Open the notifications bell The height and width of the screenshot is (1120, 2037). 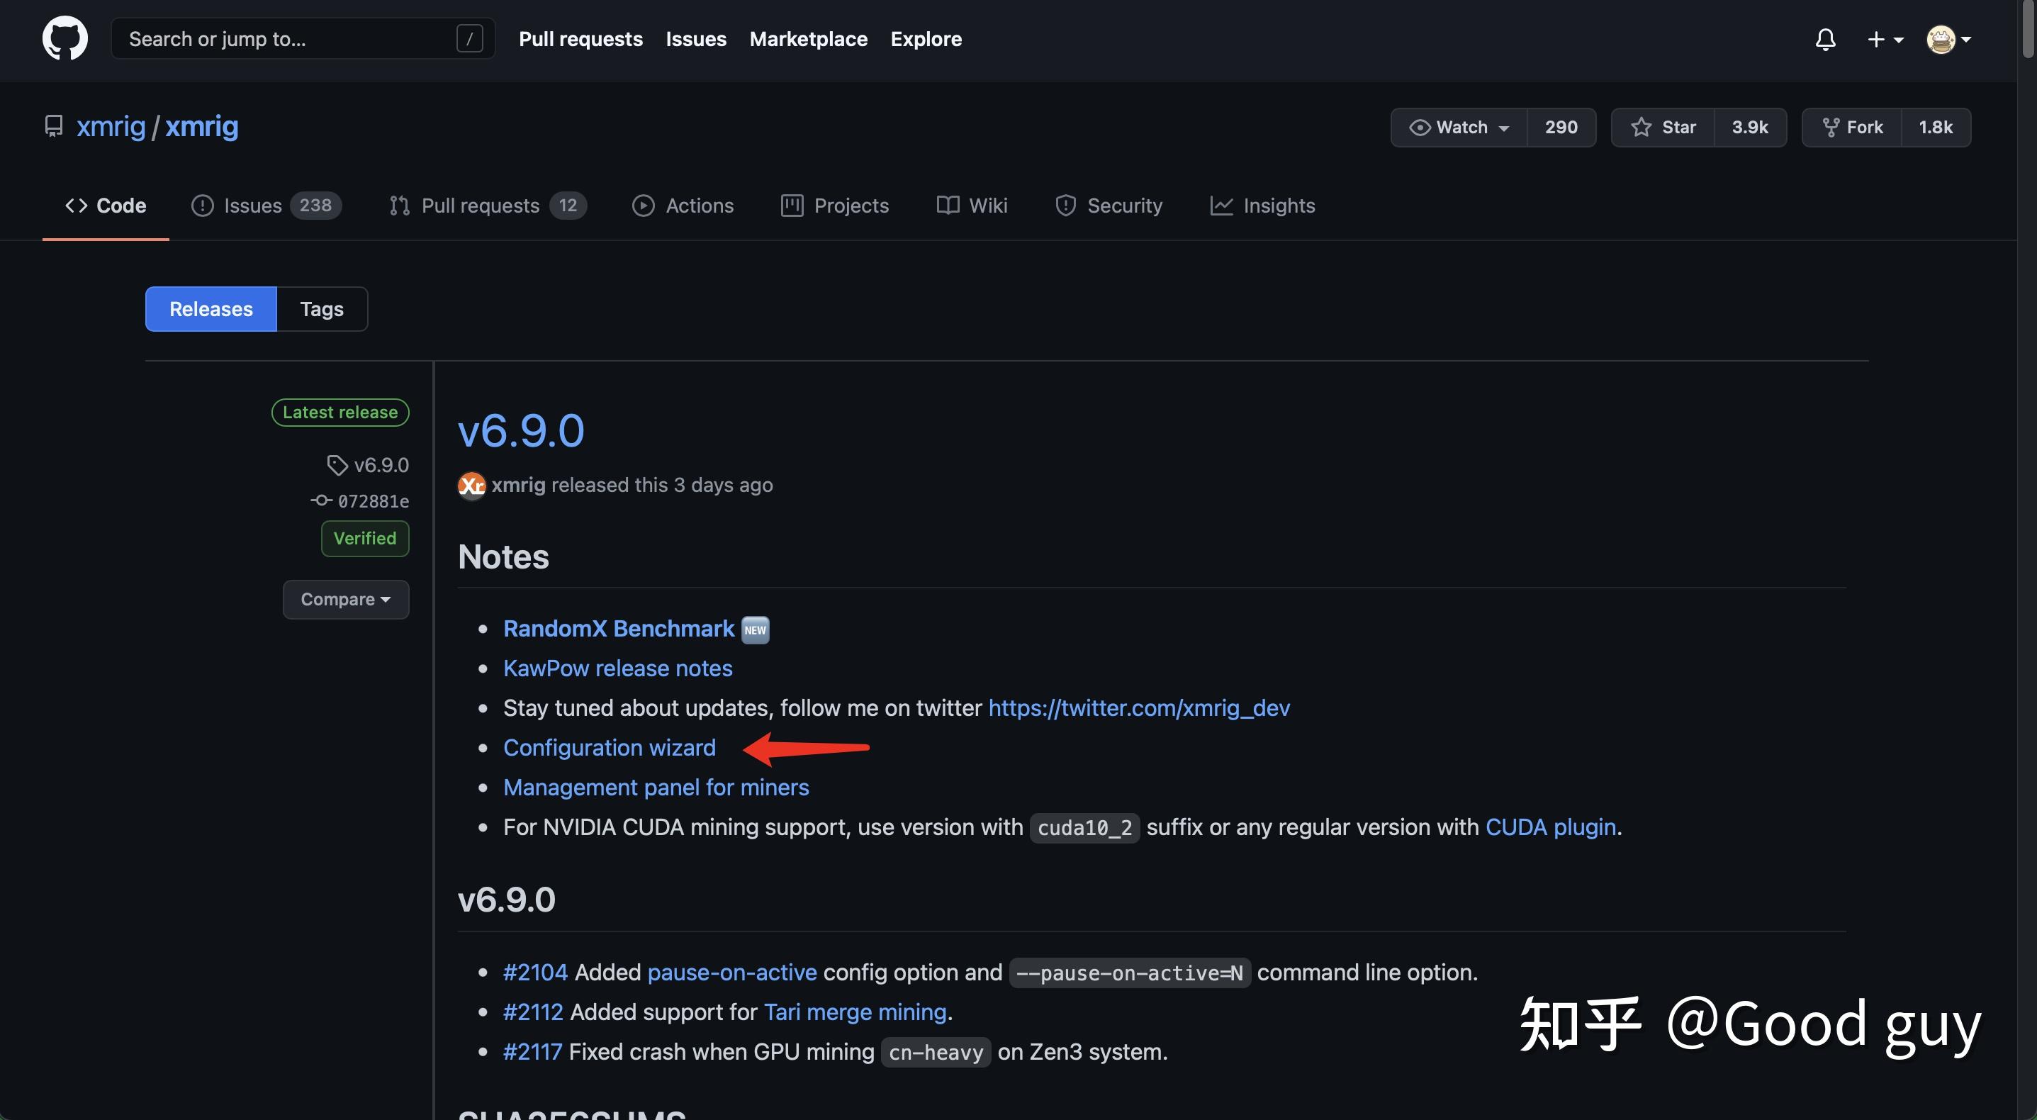pos(1825,39)
